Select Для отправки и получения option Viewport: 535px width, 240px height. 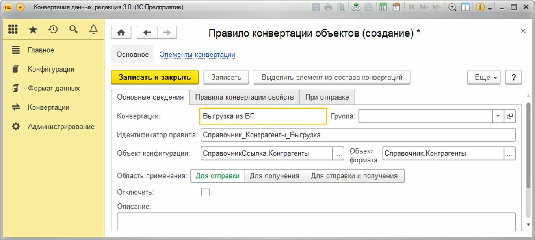pyautogui.click(x=354, y=176)
